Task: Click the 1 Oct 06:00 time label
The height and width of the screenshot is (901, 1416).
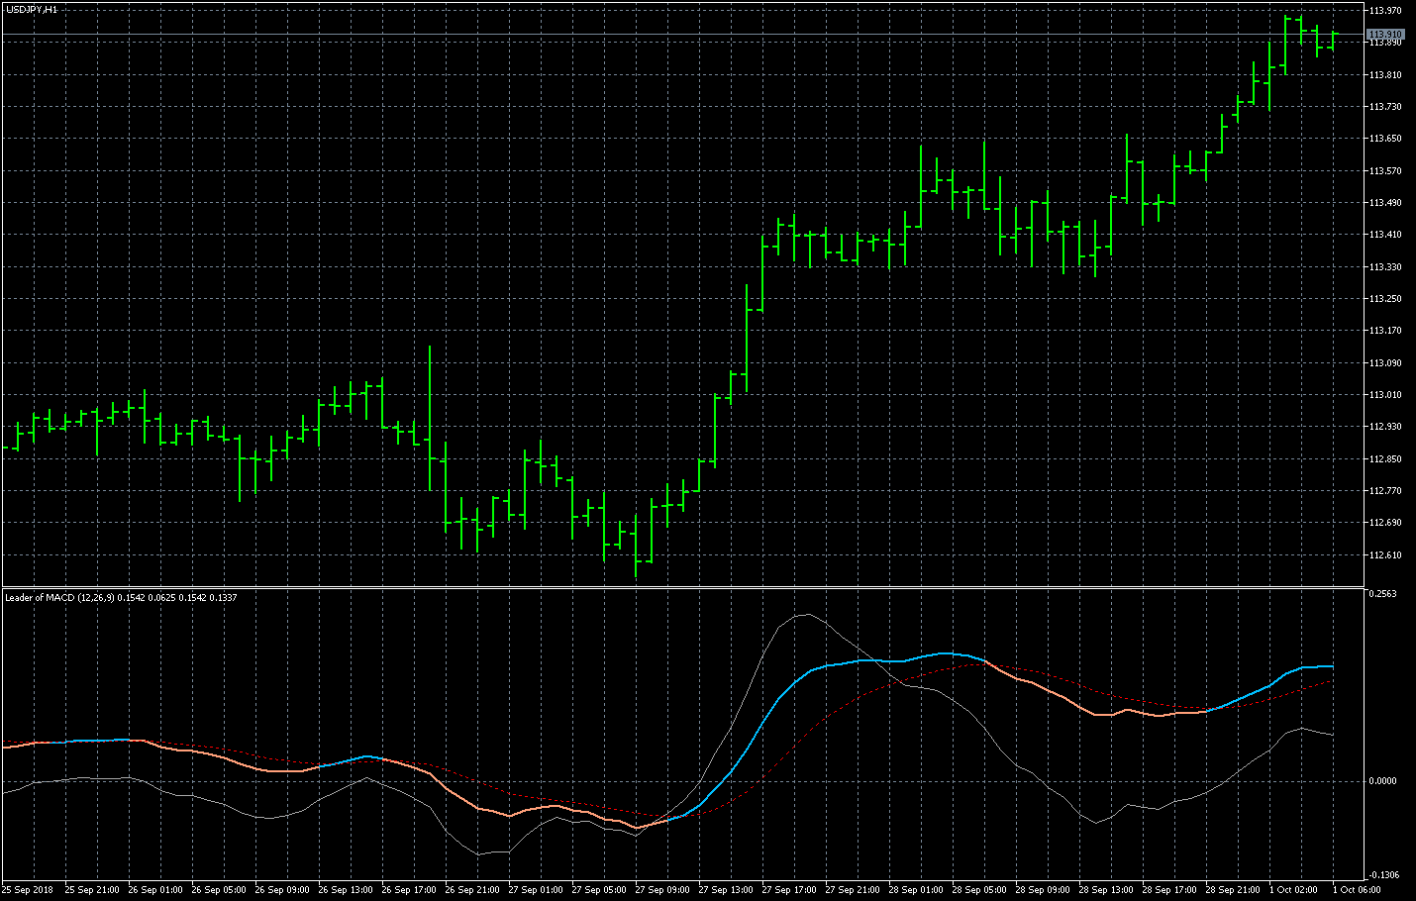Action: click(x=1357, y=890)
